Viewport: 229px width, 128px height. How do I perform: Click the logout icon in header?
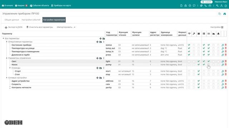tap(226, 6)
